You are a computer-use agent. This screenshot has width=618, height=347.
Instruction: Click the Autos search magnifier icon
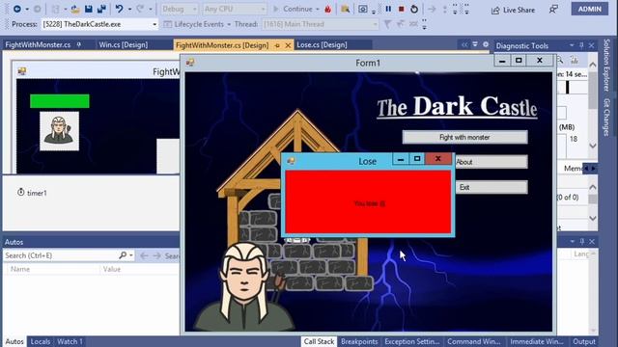tap(123, 255)
